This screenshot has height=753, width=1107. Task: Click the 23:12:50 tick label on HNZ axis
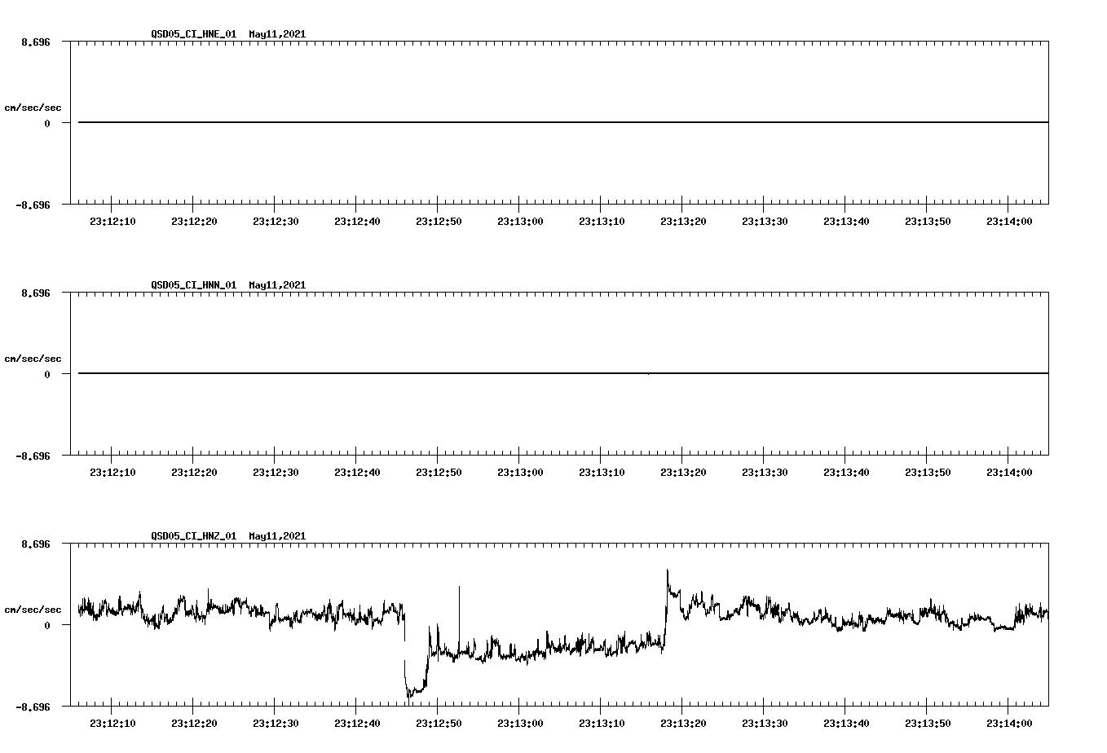pos(439,722)
